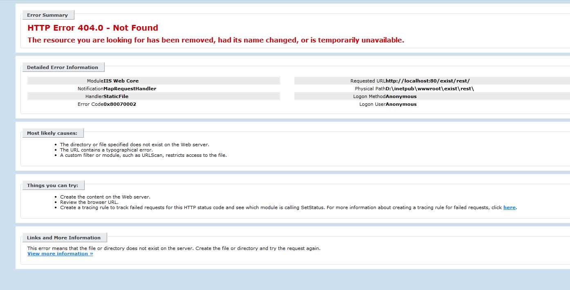Screen dimensions: 570x290
Task: Click the "Create the content on the Web server" bullet
Action: (x=105, y=197)
